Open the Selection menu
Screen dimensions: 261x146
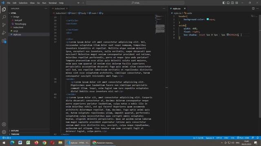(x=23, y=3)
